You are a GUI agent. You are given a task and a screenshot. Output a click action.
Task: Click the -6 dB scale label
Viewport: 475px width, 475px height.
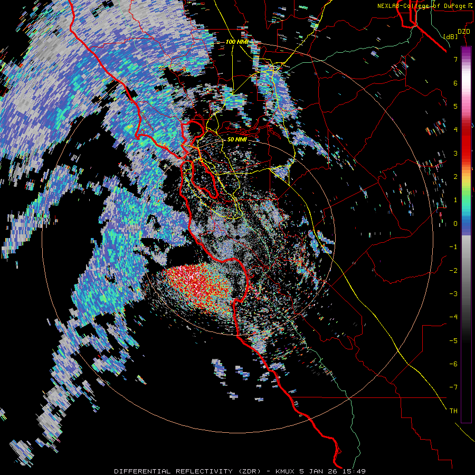point(453,364)
